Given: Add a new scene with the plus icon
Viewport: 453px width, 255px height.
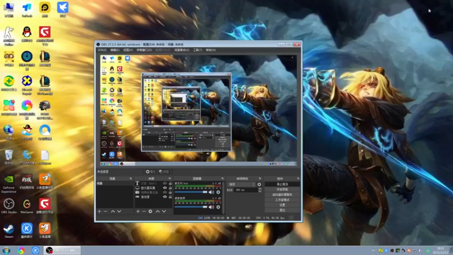Looking at the screenshot, I should [x=100, y=211].
